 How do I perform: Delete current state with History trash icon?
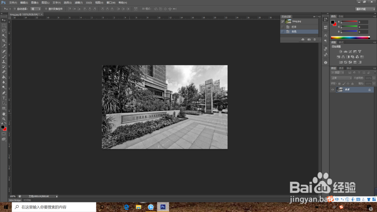click(315, 40)
